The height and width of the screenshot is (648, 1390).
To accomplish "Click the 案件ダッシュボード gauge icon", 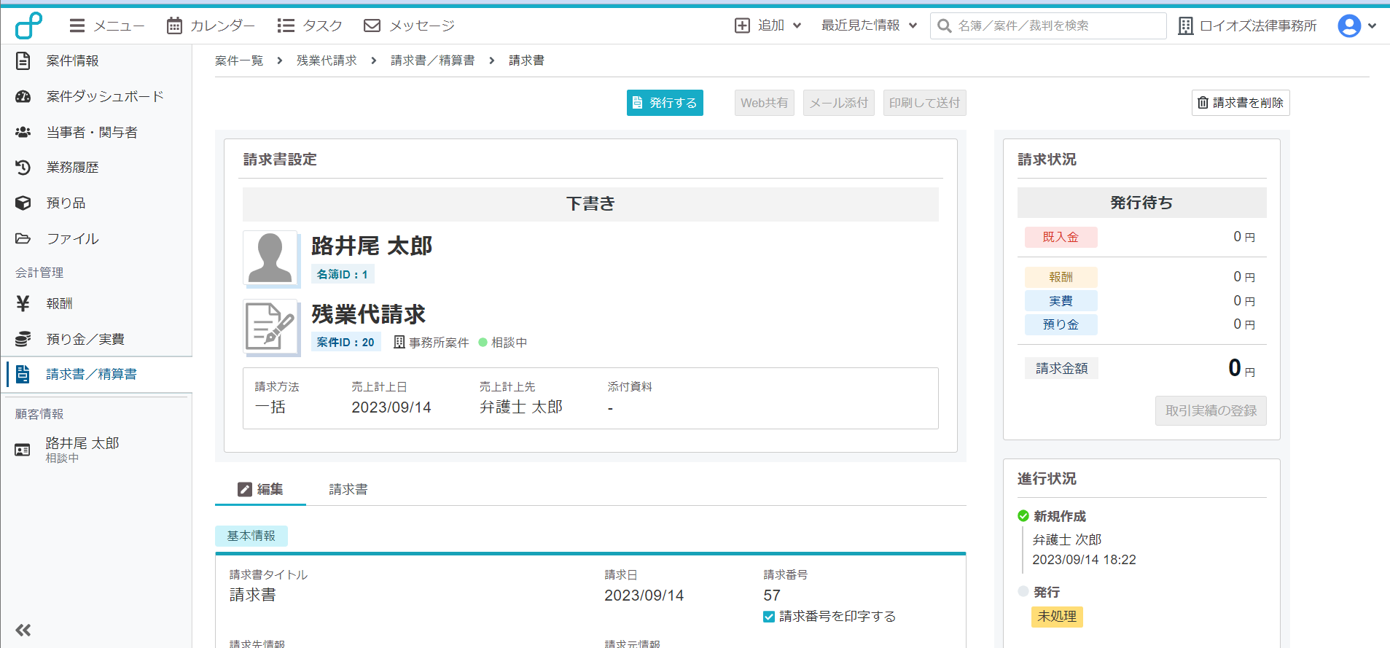I will pyautogui.click(x=23, y=96).
